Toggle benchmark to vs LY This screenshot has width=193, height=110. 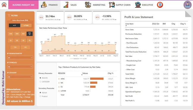pyautogui.click(x=15, y=25)
